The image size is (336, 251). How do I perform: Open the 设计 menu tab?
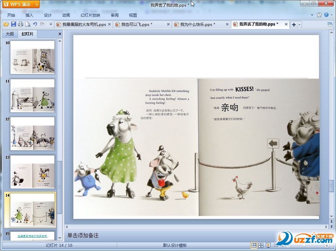click(48, 15)
